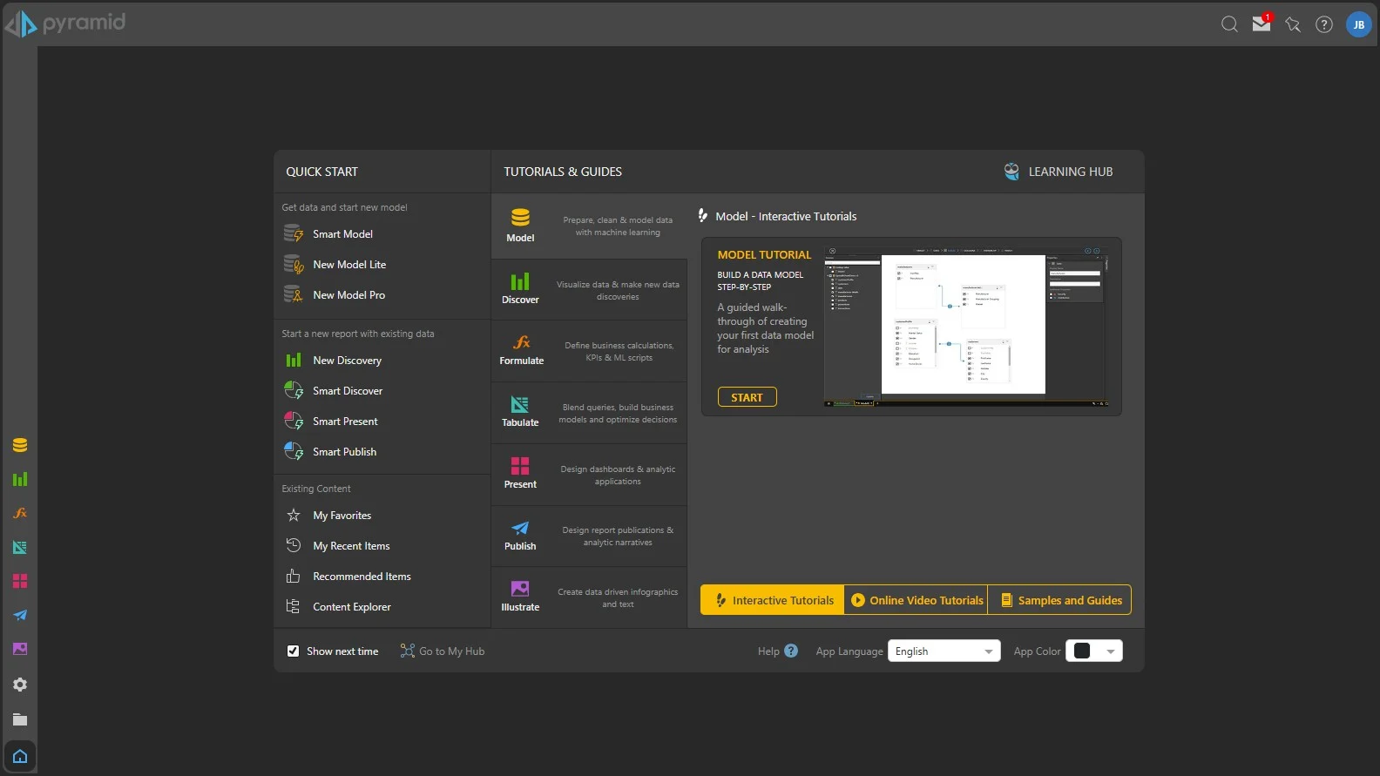Click the My Recent Items label
This screenshot has width=1380, height=776.
pyautogui.click(x=351, y=545)
